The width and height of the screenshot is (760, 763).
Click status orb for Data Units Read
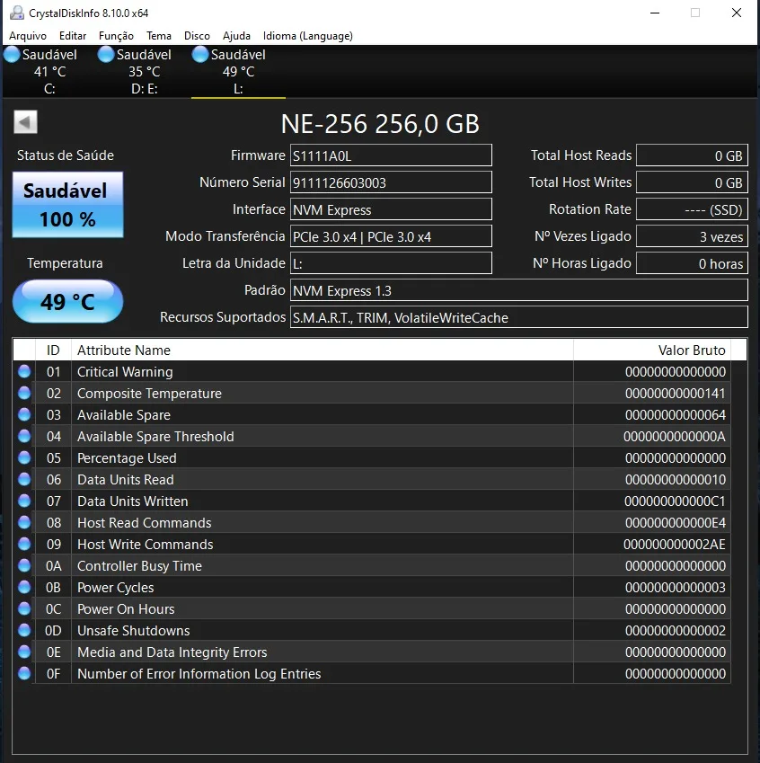click(x=24, y=479)
